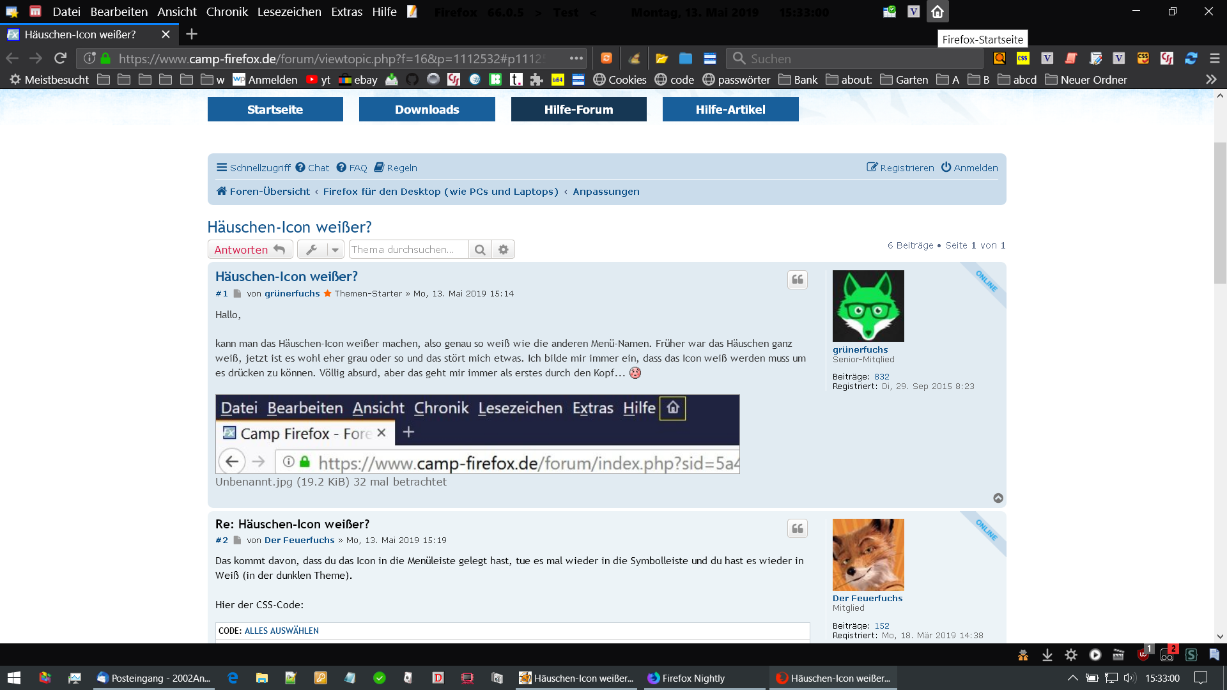Viewport: 1227px width, 690px height.
Task: Open the Firefox hamburger menu
Action: (1214, 58)
